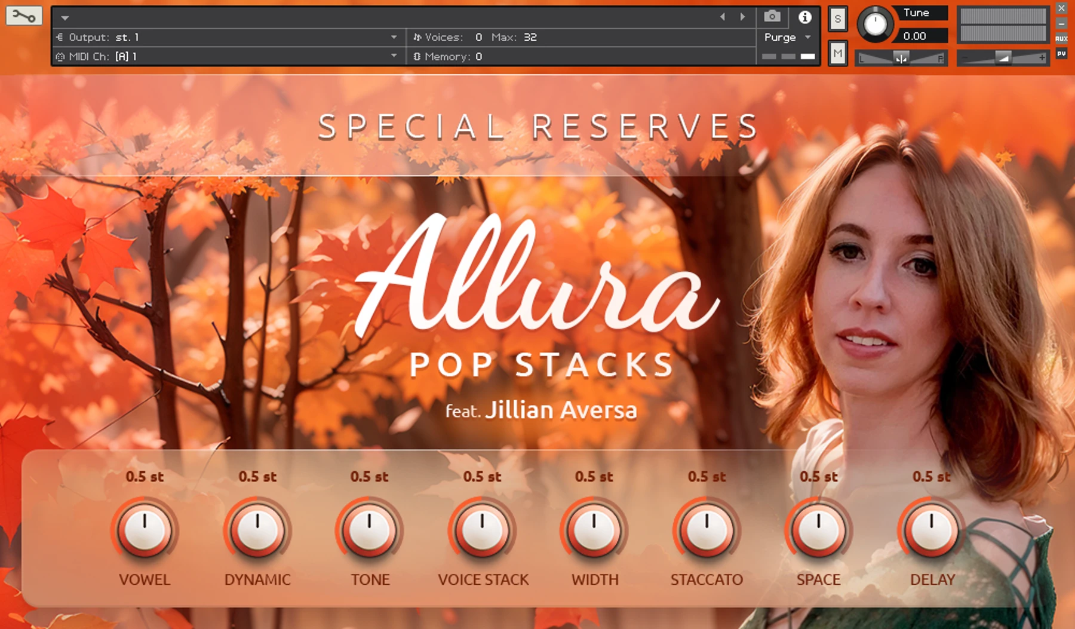Click the VOWEL knob
This screenshot has width=1075, height=629.
click(x=145, y=530)
